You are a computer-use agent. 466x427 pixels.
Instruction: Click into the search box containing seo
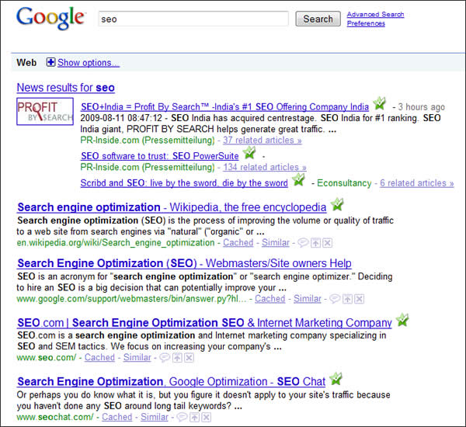[194, 19]
